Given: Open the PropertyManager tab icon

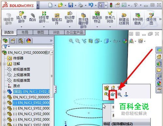Looking at the screenshot, I should tap(13, 41).
